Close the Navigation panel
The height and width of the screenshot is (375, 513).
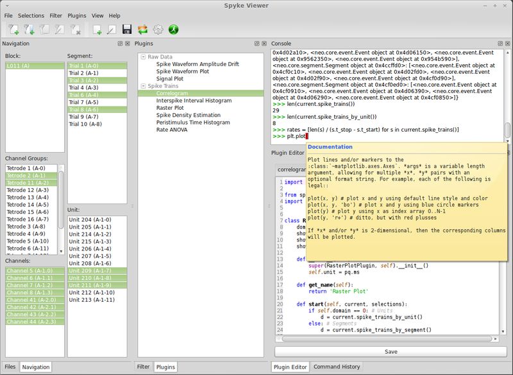tap(127, 44)
